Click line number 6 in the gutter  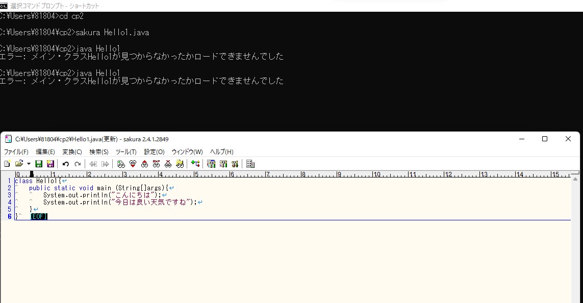pos(9,216)
